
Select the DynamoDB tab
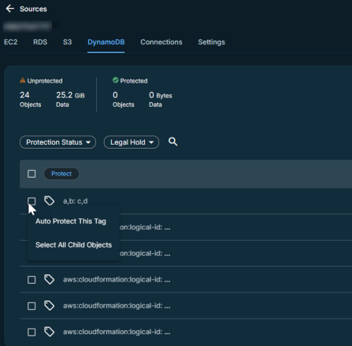(106, 42)
